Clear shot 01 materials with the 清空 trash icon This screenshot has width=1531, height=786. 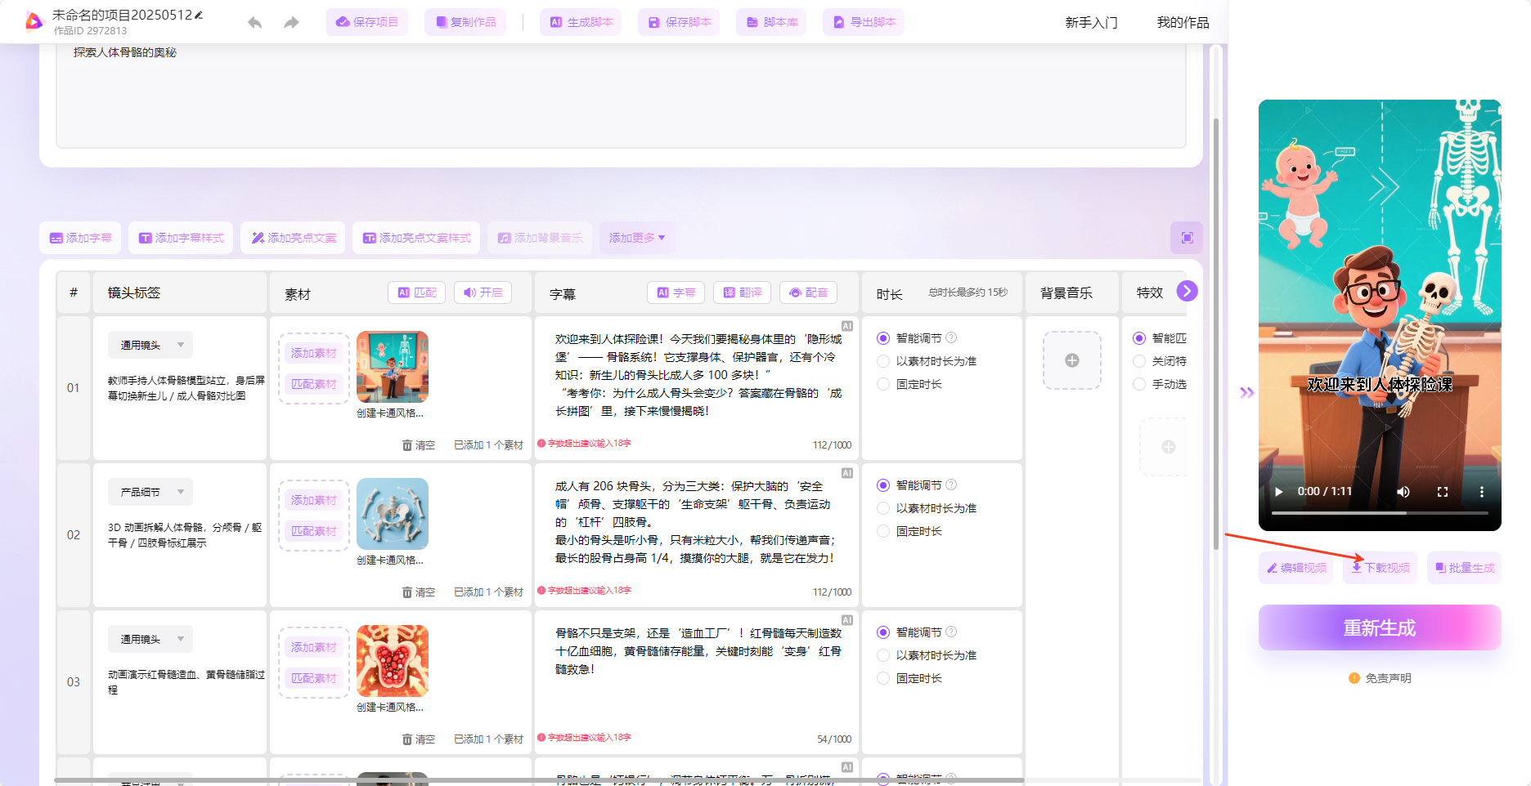[x=418, y=444]
